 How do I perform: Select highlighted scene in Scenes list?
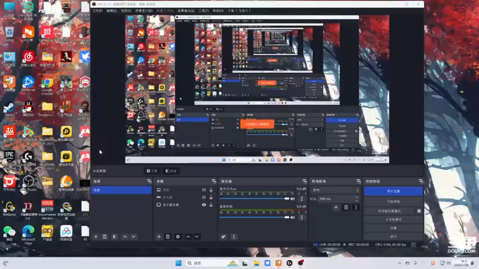pyautogui.click(x=122, y=190)
